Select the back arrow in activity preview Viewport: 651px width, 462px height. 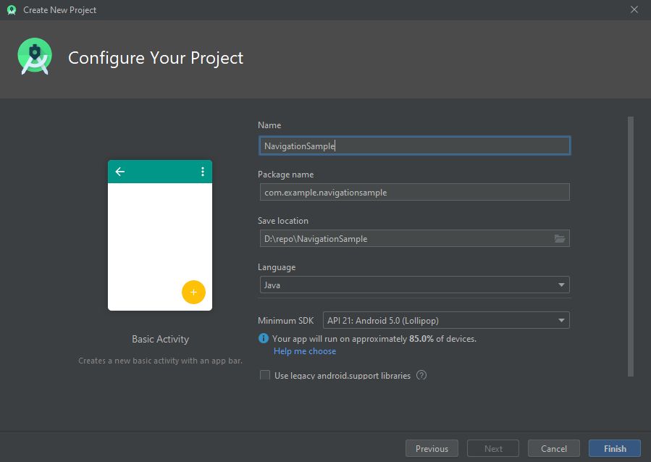click(119, 172)
